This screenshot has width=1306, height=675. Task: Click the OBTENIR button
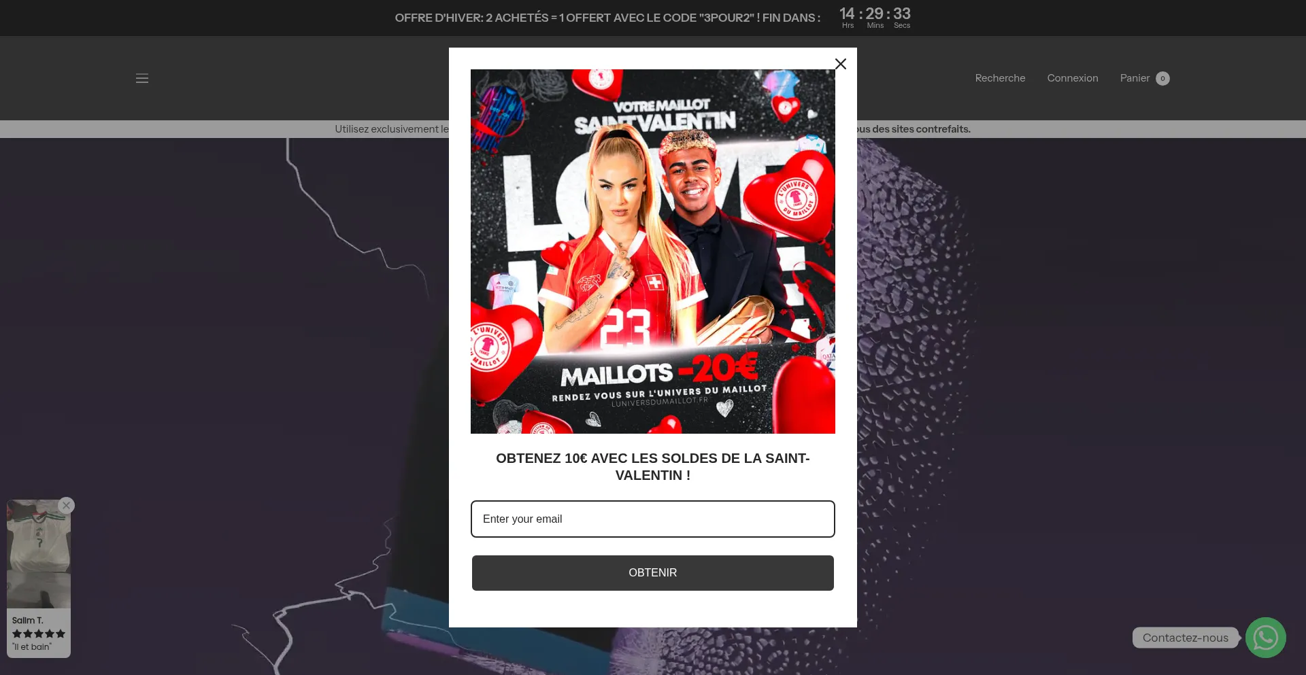[x=653, y=573]
